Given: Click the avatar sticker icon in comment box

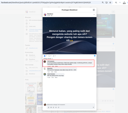Looking at the screenshot, I should click(x=49, y=107).
